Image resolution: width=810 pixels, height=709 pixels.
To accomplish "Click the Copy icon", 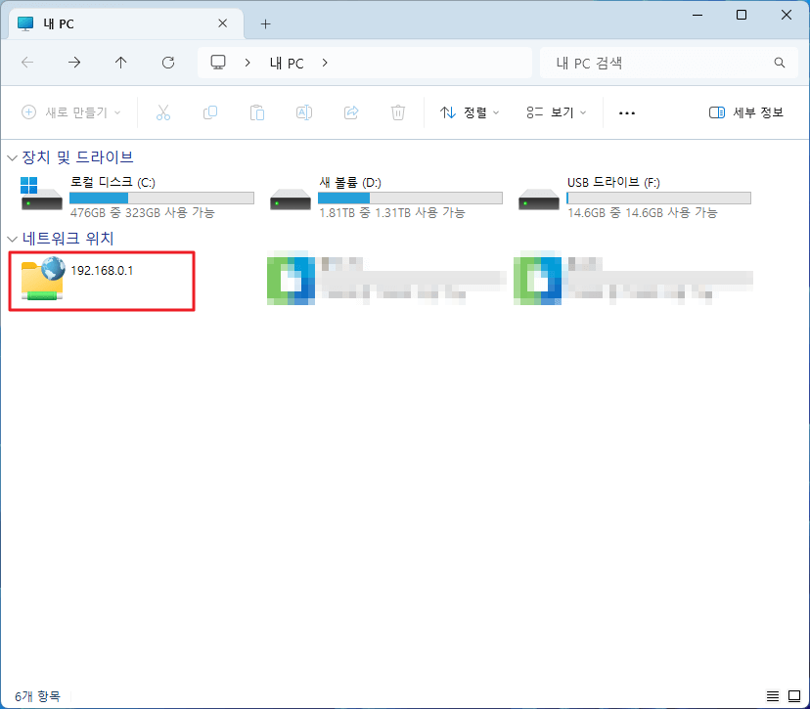I will pyautogui.click(x=210, y=112).
